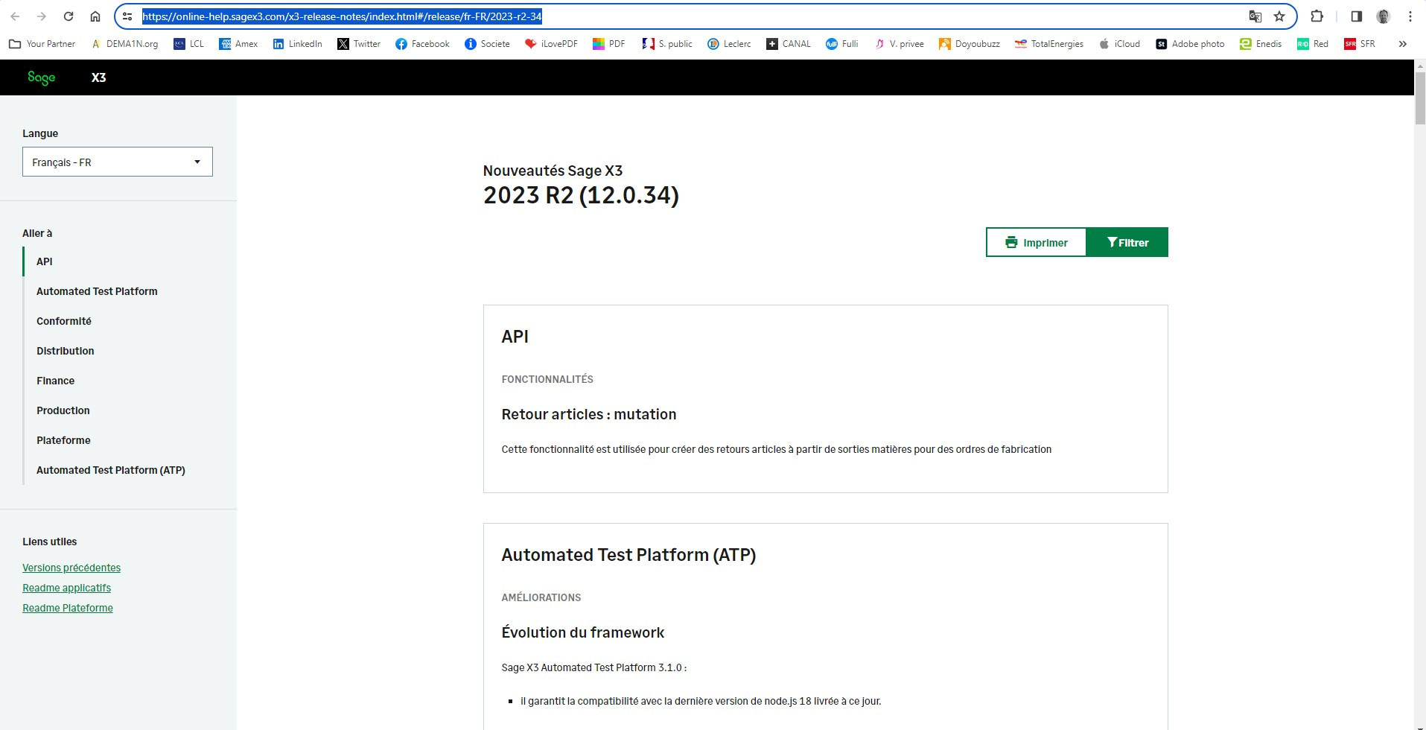Click the Sage logo
1426x730 pixels.
click(42, 77)
